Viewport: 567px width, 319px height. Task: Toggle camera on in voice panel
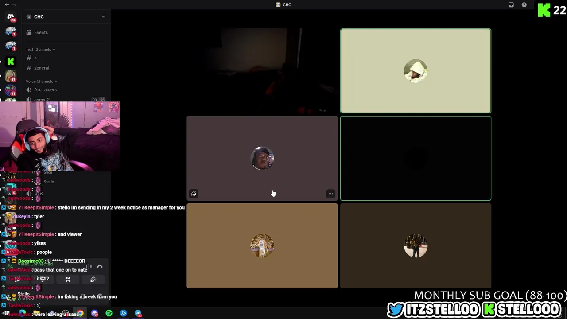[x=18, y=280]
